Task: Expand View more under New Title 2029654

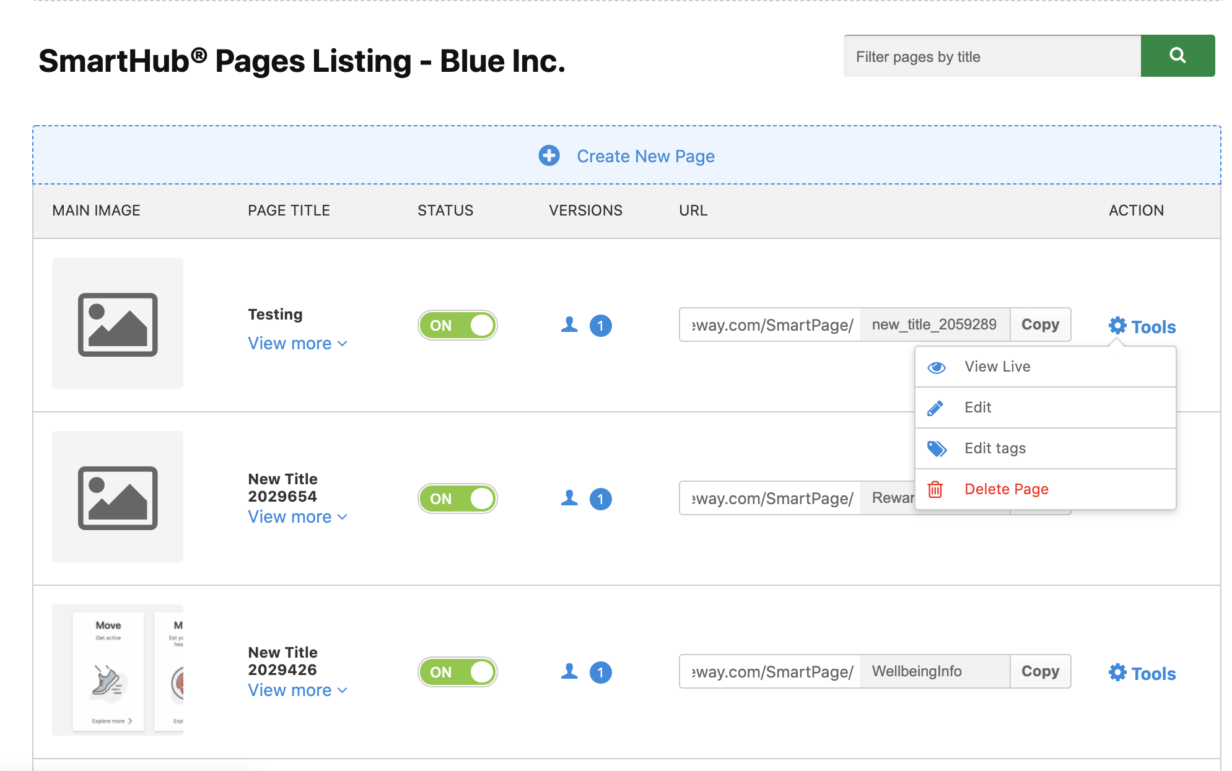Action: 298,516
